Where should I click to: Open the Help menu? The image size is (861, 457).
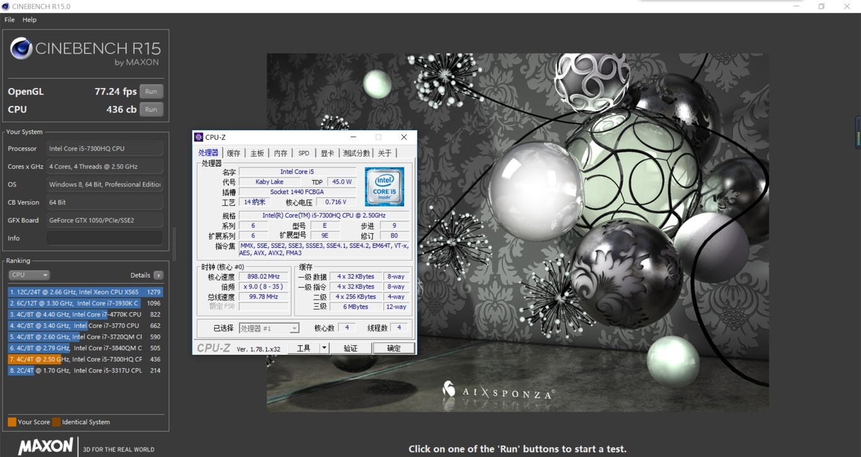[30, 20]
